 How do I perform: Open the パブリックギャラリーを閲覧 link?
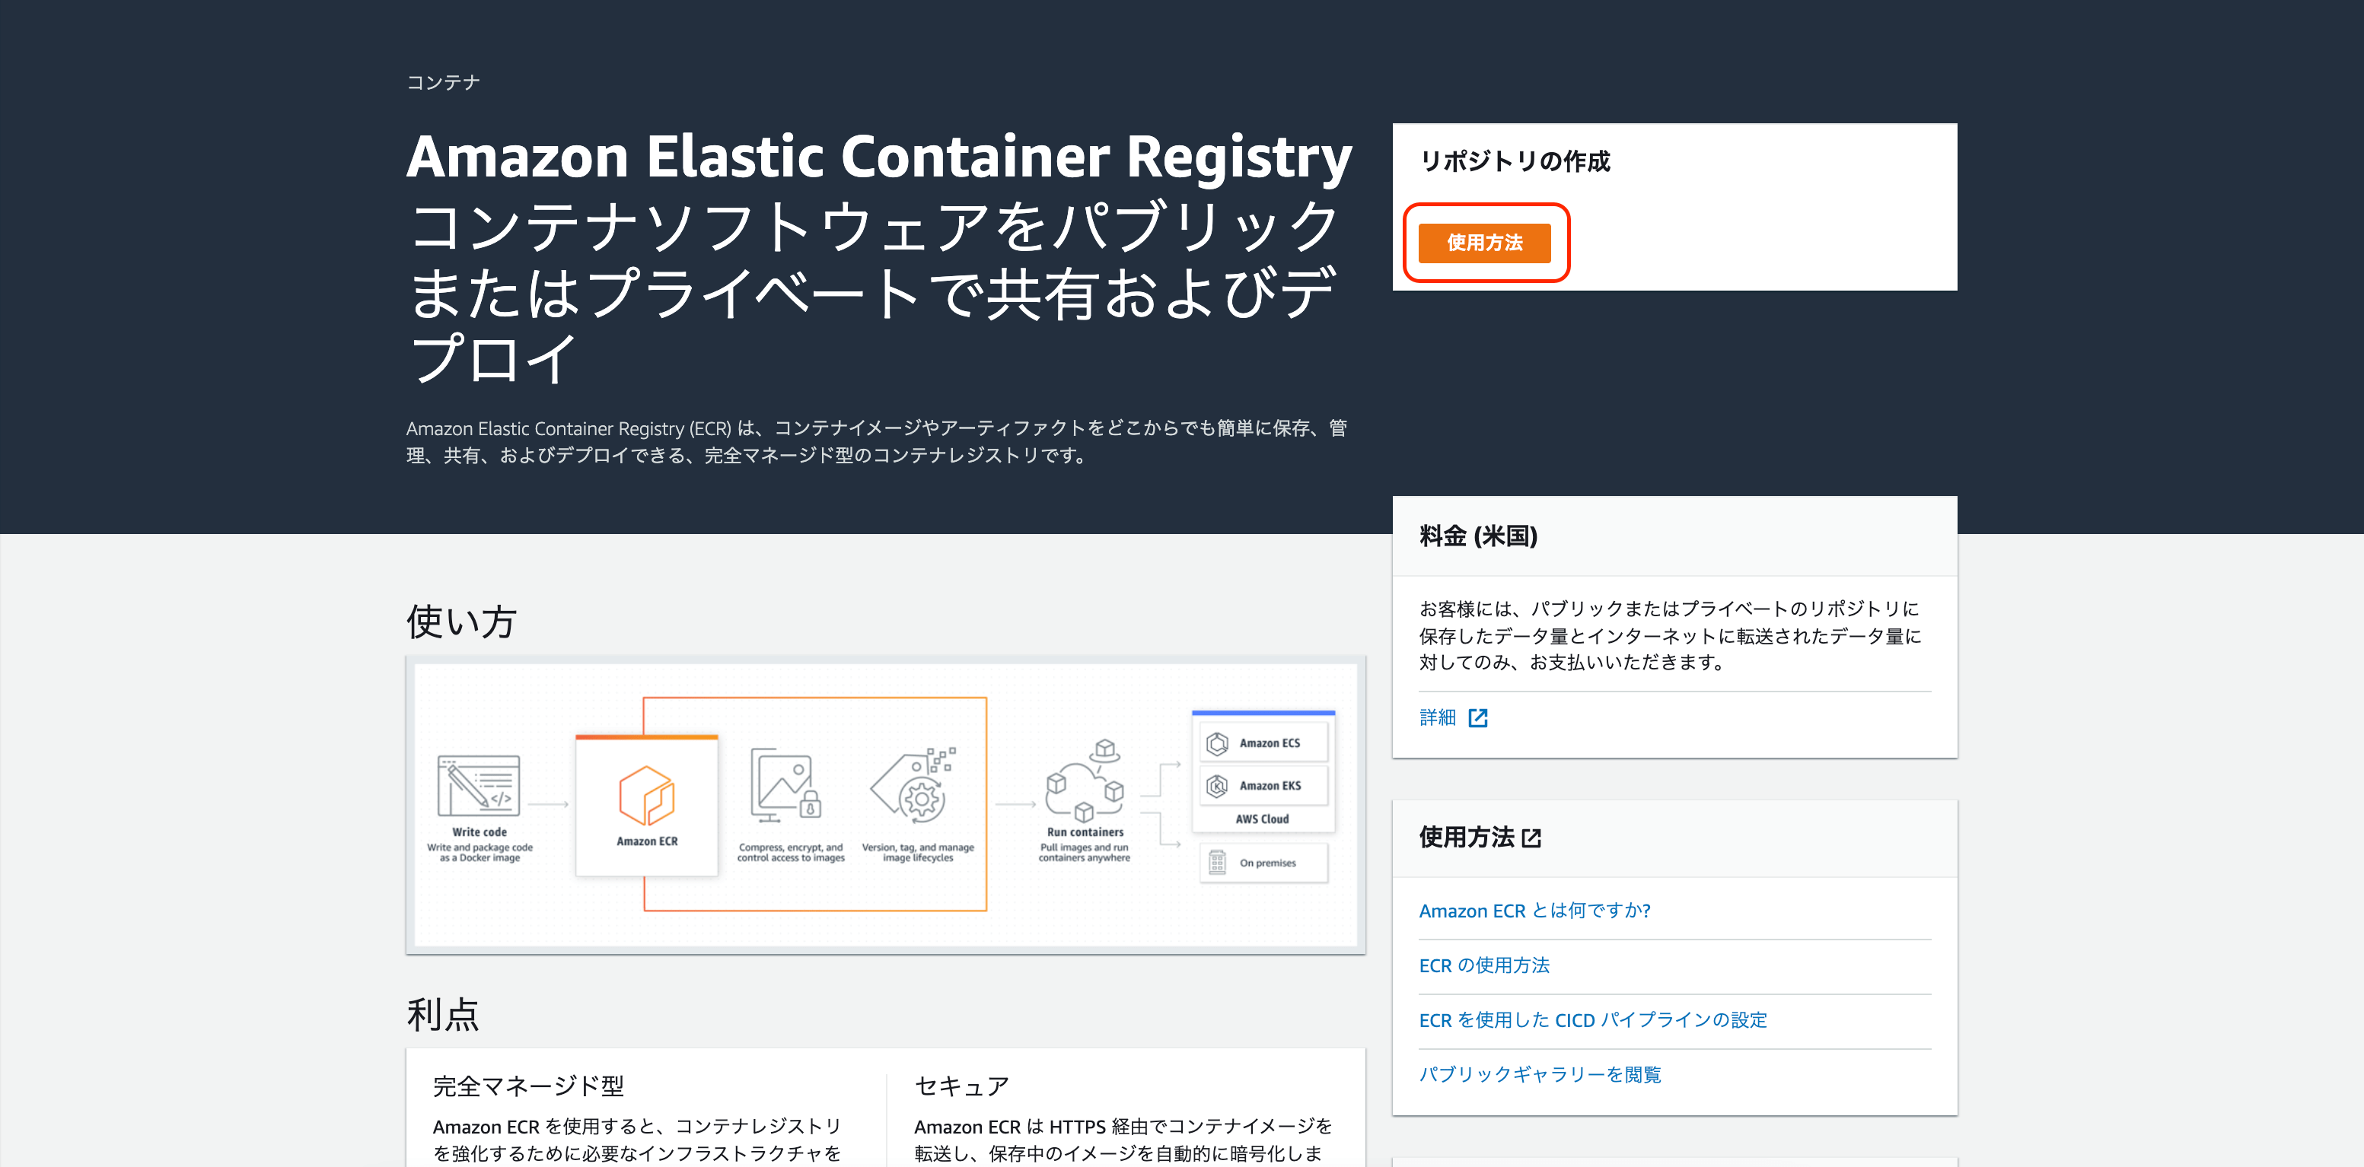click(1539, 1074)
